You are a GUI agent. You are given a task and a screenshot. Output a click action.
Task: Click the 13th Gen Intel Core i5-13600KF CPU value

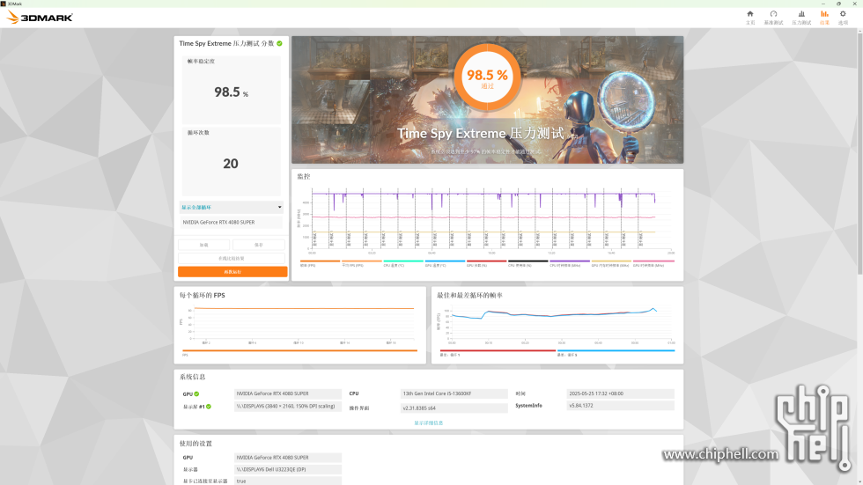pyautogui.click(x=454, y=393)
